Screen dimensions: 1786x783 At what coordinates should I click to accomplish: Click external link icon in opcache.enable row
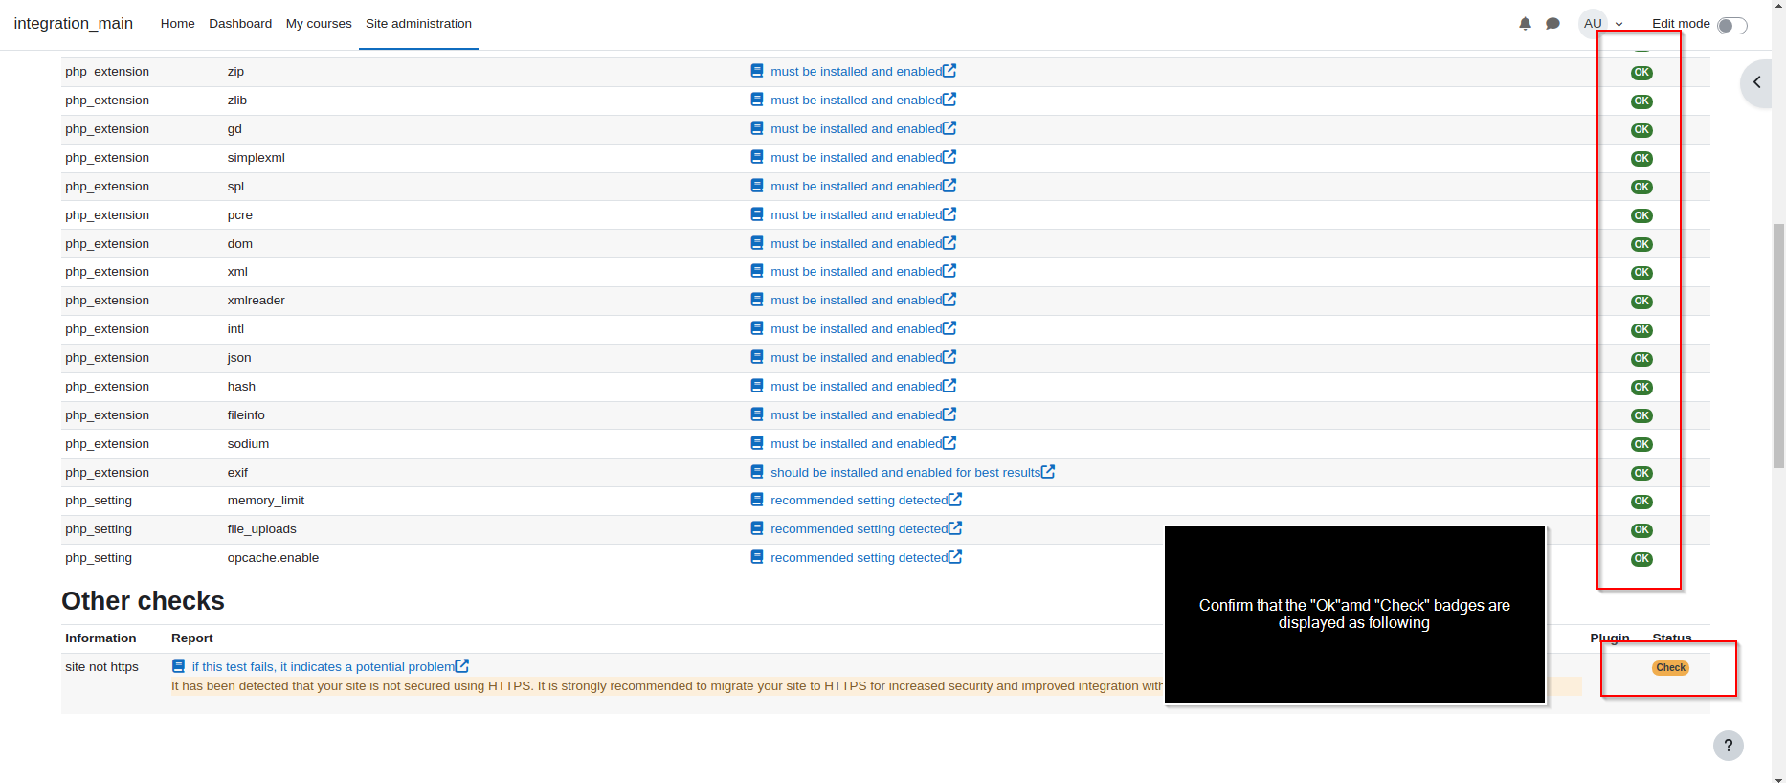(955, 557)
